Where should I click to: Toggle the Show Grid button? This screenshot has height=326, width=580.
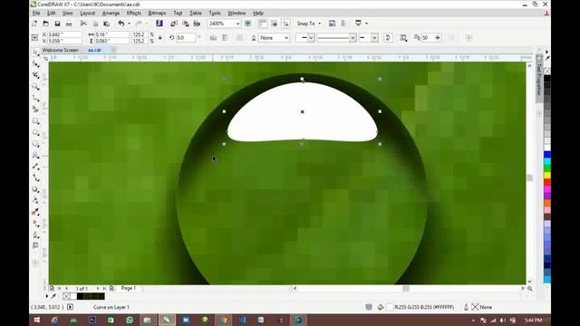pyautogui.click(x=275, y=24)
